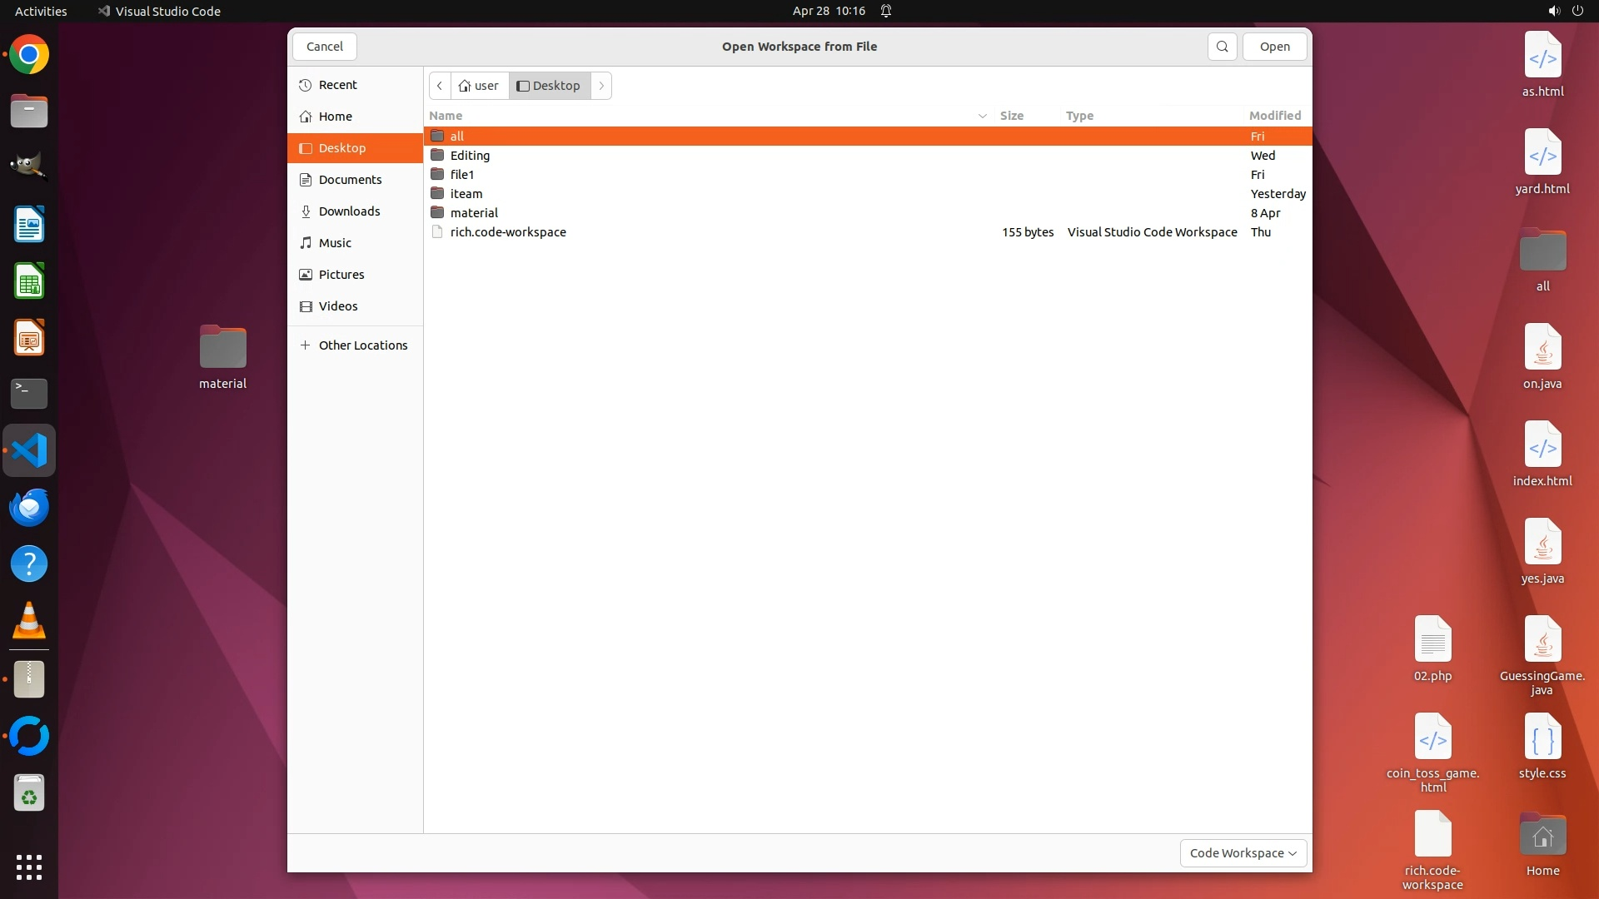Open Other Locations in sidebar
The image size is (1599, 899).
click(362, 345)
